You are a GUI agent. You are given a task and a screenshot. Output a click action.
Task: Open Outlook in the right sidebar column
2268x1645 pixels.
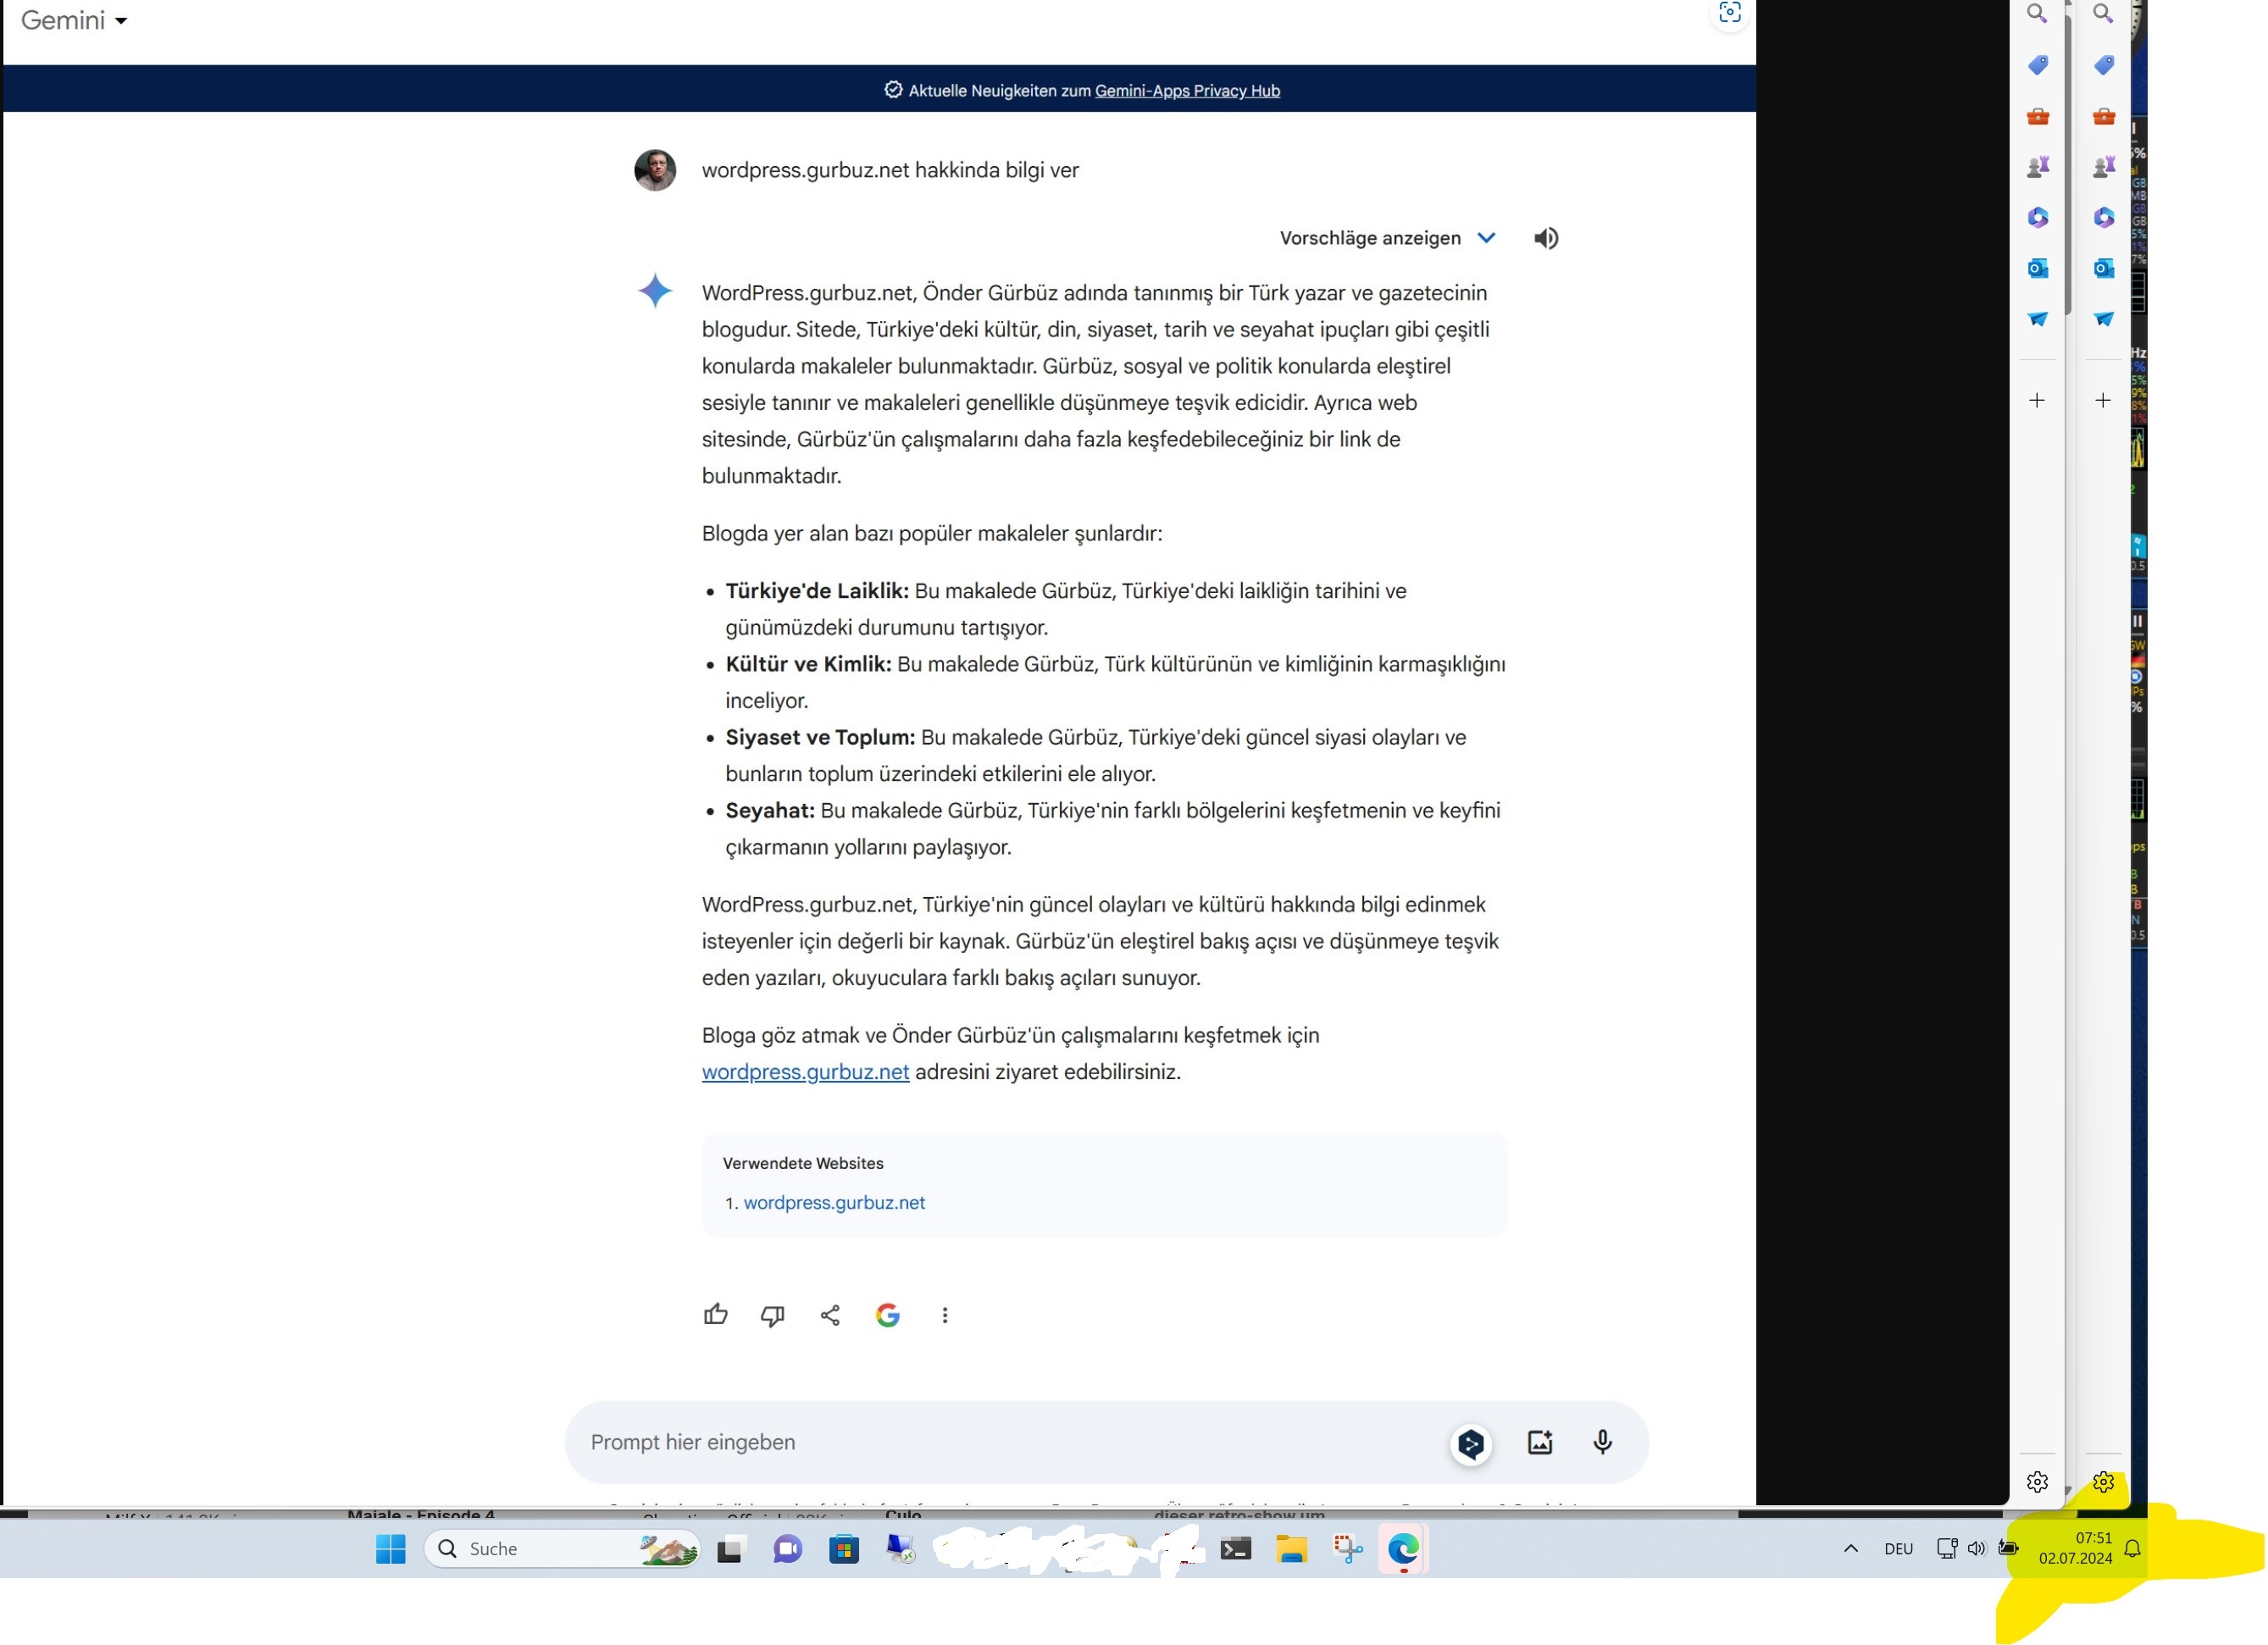coord(2103,268)
